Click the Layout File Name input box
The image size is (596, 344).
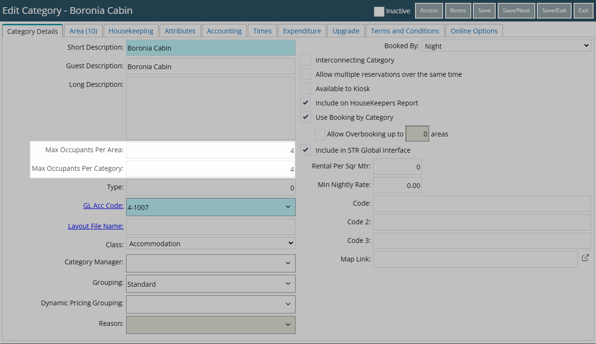coord(211,227)
